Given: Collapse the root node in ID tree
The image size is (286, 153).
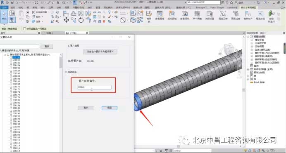Looking at the screenshot, I should tap(5, 54).
